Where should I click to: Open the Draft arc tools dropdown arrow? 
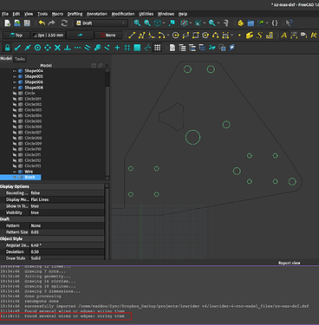[168, 36]
